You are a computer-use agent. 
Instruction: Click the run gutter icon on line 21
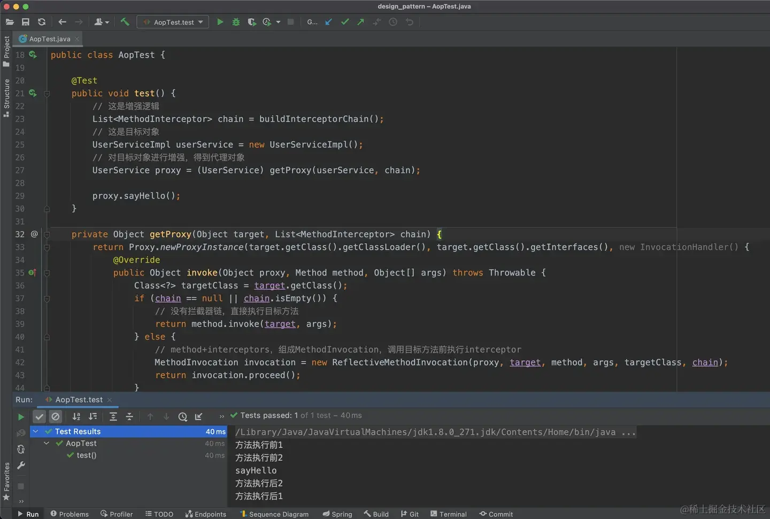click(33, 93)
